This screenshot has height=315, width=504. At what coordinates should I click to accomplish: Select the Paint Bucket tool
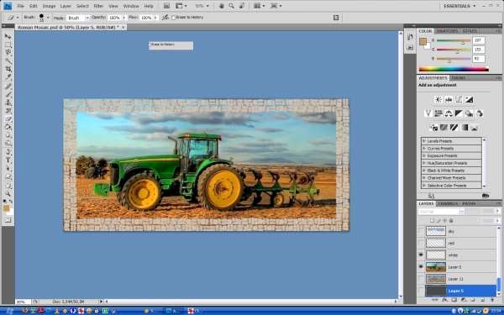coord(8,128)
